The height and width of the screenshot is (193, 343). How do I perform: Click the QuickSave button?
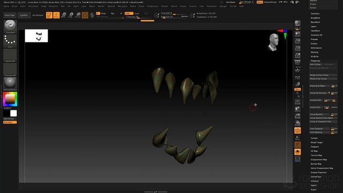pos(230,2)
